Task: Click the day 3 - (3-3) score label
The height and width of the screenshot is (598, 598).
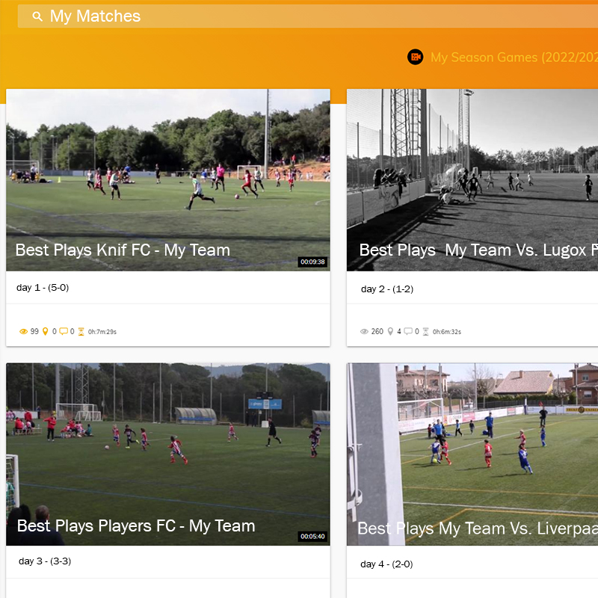Action: (x=45, y=561)
